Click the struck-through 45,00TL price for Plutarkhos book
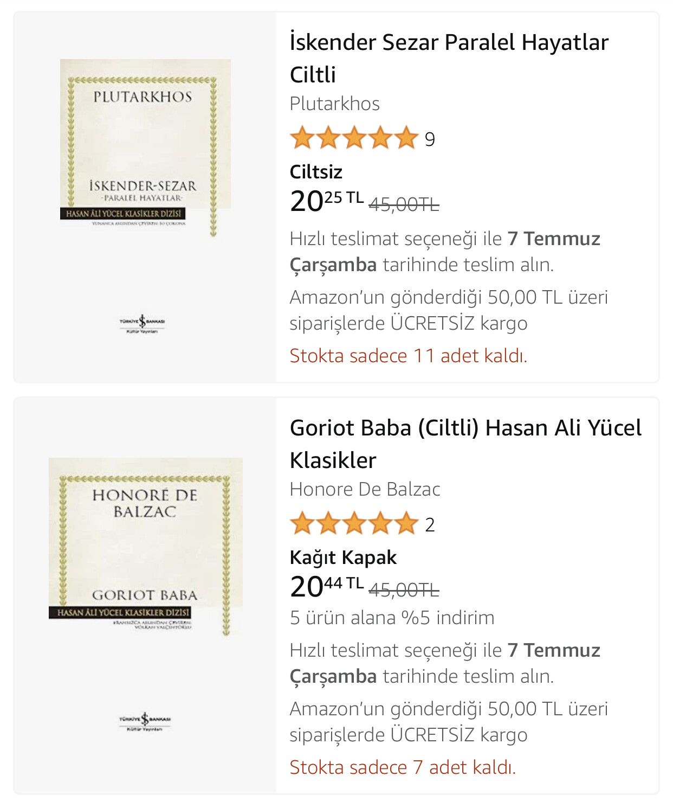Image resolution: width=673 pixels, height=808 pixels. (x=404, y=204)
